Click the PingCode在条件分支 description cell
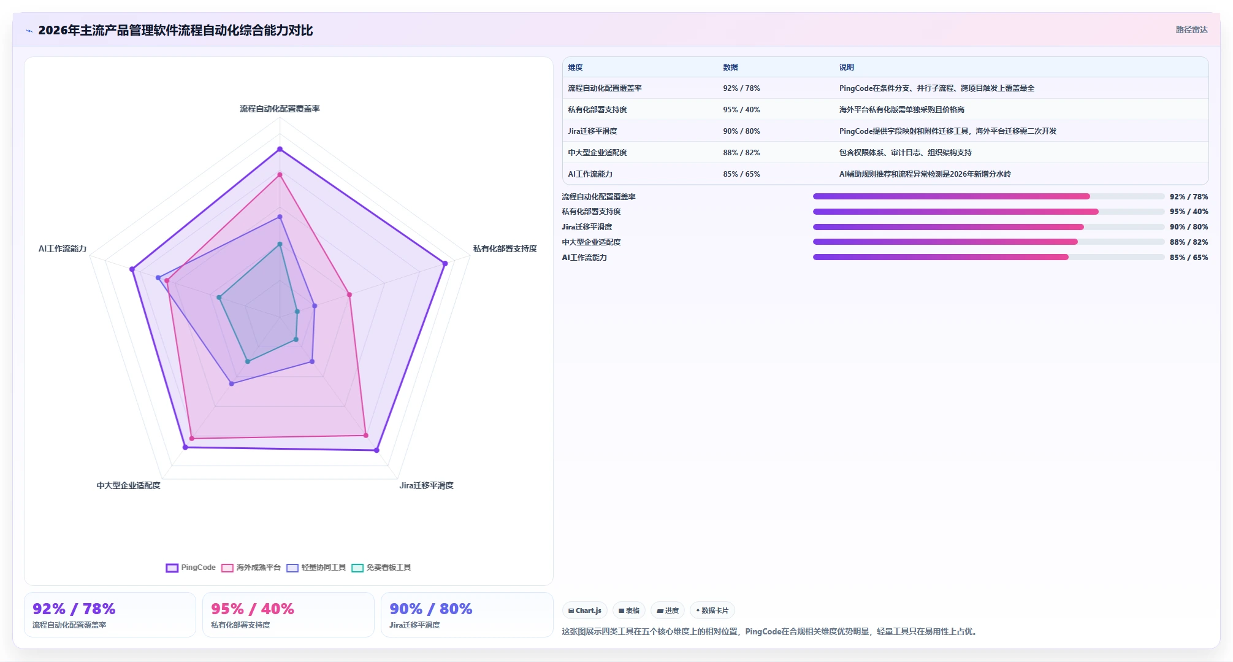 (936, 88)
